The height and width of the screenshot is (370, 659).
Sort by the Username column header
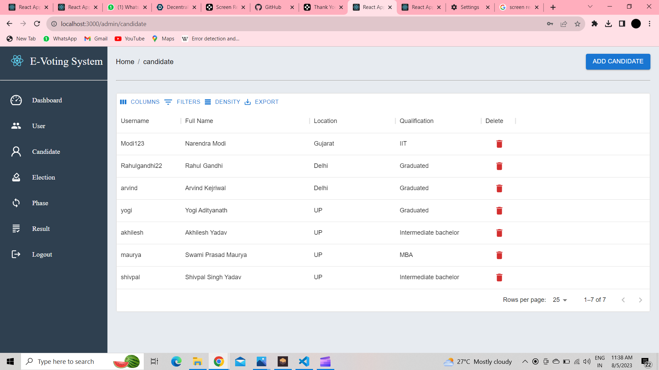(x=135, y=121)
